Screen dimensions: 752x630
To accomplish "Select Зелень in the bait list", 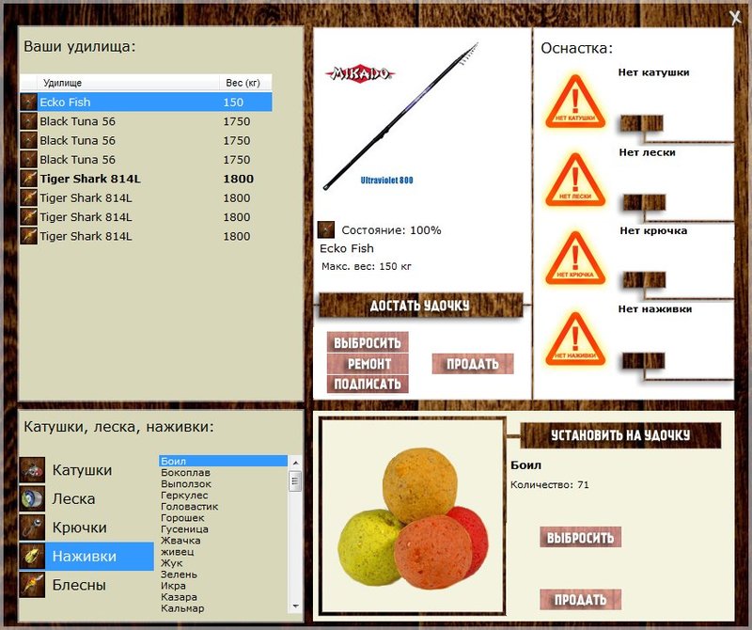I will (x=223, y=575).
